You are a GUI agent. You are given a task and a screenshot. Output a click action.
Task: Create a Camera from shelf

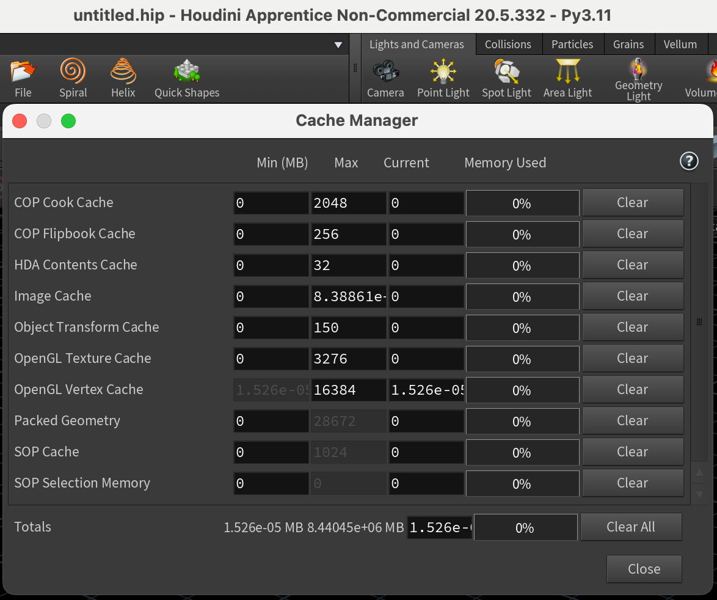[385, 79]
